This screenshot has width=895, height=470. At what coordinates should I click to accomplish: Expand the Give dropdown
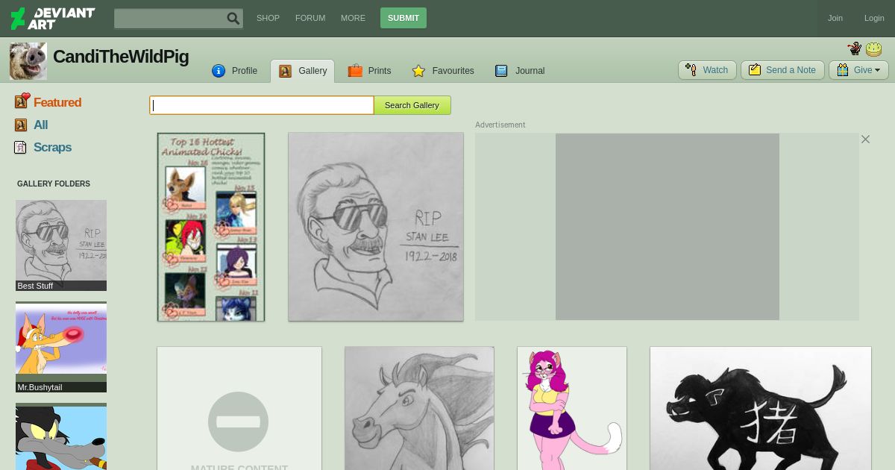[x=858, y=70]
